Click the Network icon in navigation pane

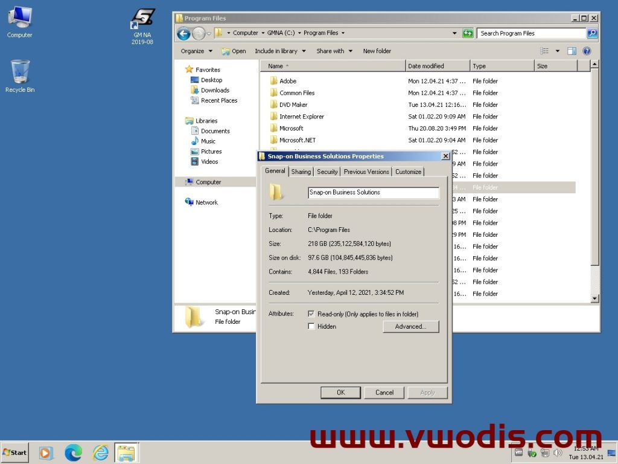[189, 202]
